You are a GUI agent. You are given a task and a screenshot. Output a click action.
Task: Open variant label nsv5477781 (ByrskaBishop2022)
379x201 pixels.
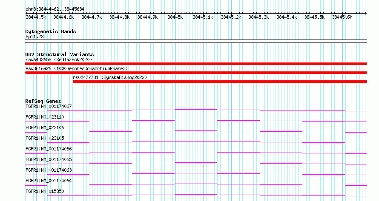coord(110,77)
